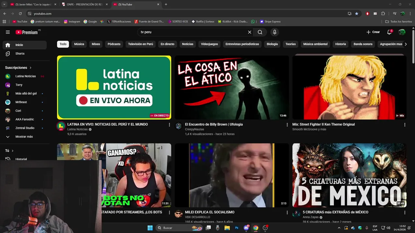Open the Latina Noticias subscription
The height and width of the screenshot is (233, 415).
click(25, 76)
